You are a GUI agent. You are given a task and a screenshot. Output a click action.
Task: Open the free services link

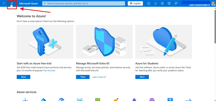[49, 70]
